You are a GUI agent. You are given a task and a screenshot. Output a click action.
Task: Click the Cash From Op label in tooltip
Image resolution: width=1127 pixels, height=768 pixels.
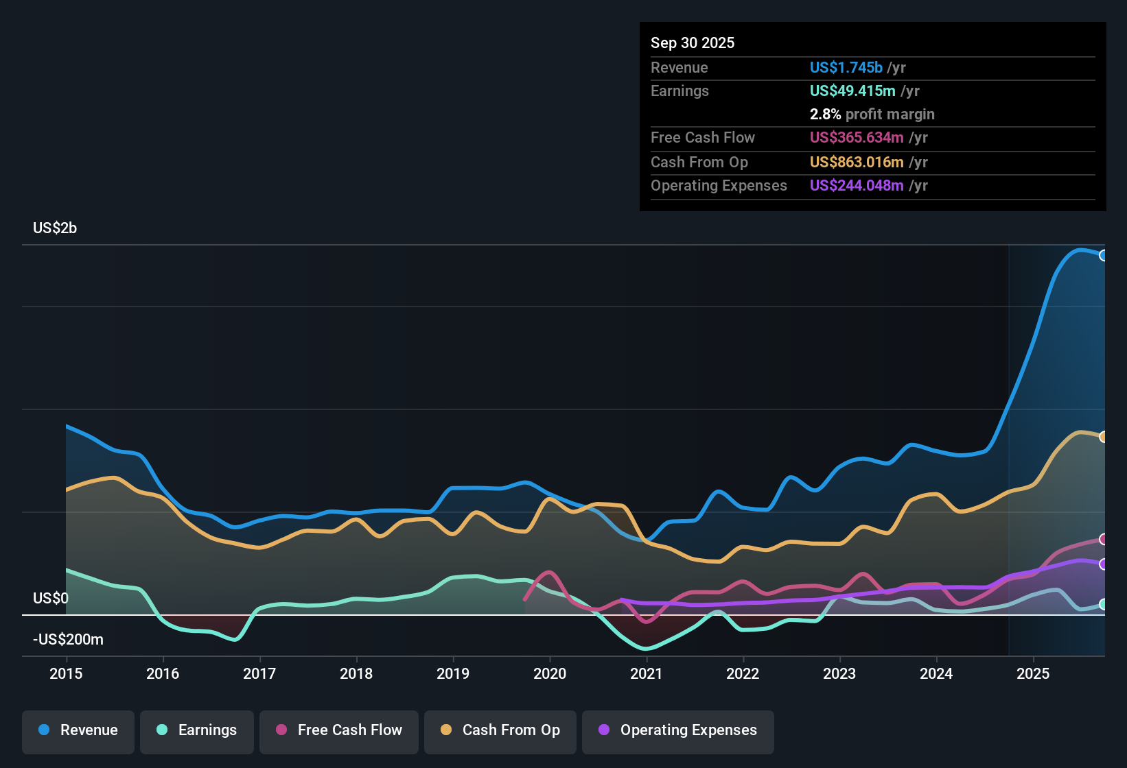coord(699,163)
